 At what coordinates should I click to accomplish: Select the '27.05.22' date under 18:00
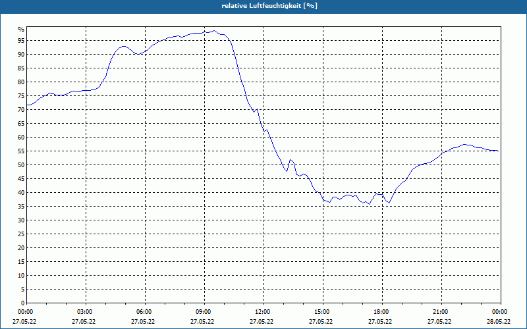click(x=380, y=322)
